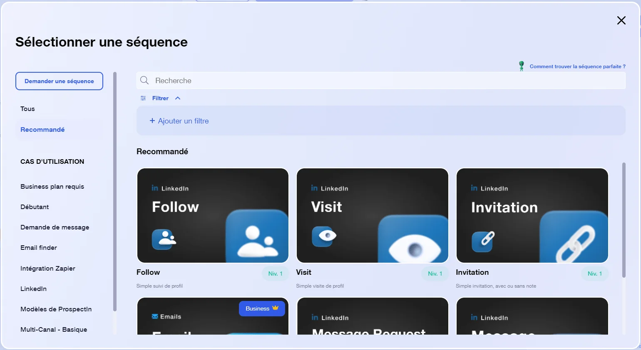
Task: Click the Filtrer label
Action: (160, 98)
